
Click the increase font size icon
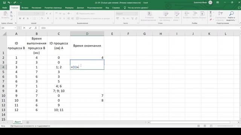pyautogui.click(x=47, y=13)
